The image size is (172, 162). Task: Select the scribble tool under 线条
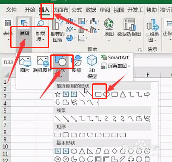(x=147, y=119)
